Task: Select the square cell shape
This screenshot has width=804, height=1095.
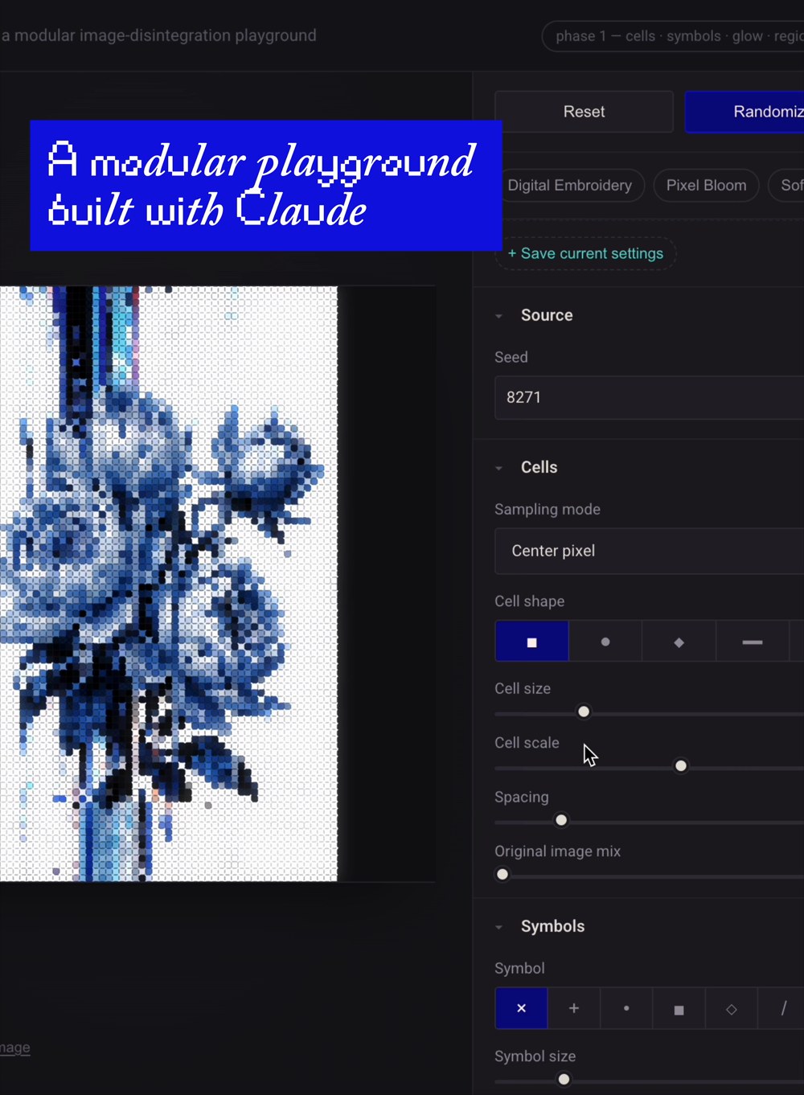Action: point(531,642)
